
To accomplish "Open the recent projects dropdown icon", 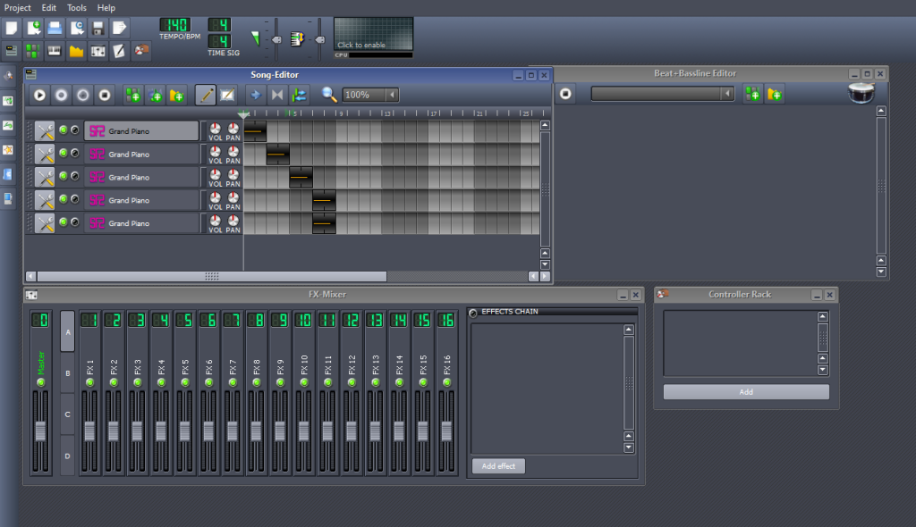I will 76,29.
